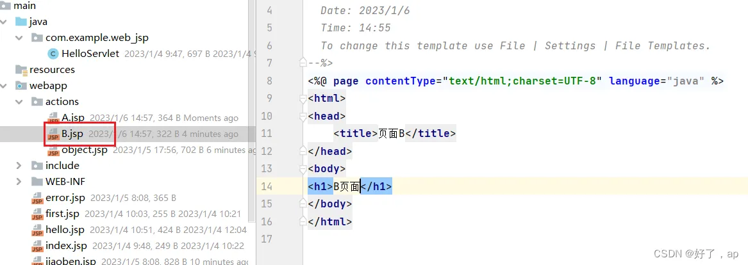748x265 pixels.
Task: Click the webapp folder icon
Action: 22,86
